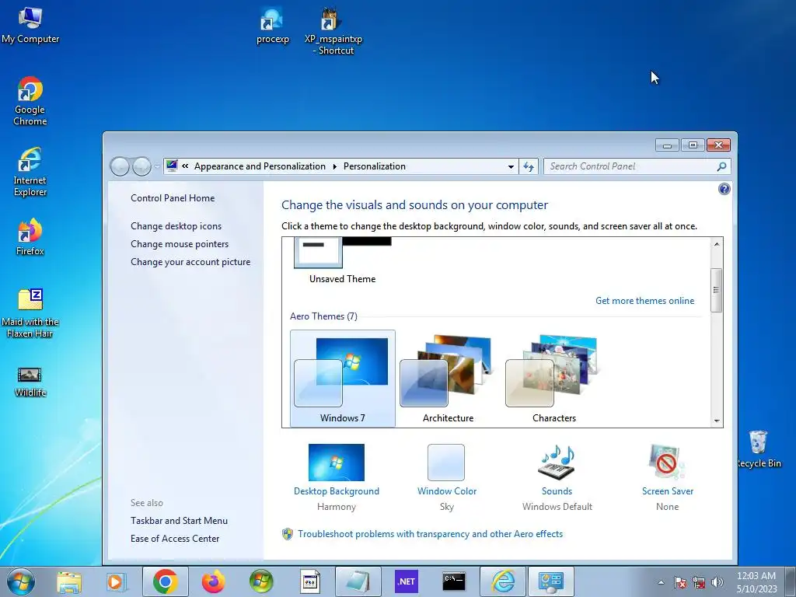Click the double chevron in address bar
Viewport: 796px width, 597px height.
coord(185,166)
